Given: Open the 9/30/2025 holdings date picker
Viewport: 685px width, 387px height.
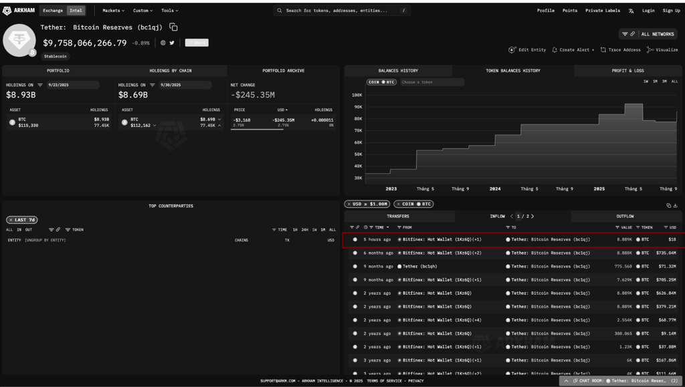Looking at the screenshot, I should 185,85.
